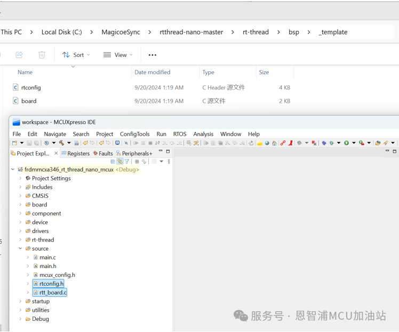Image resolution: width=399 pixels, height=332 pixels.
Task: Switch to the Registers tab
Action: tap(75, 153)
